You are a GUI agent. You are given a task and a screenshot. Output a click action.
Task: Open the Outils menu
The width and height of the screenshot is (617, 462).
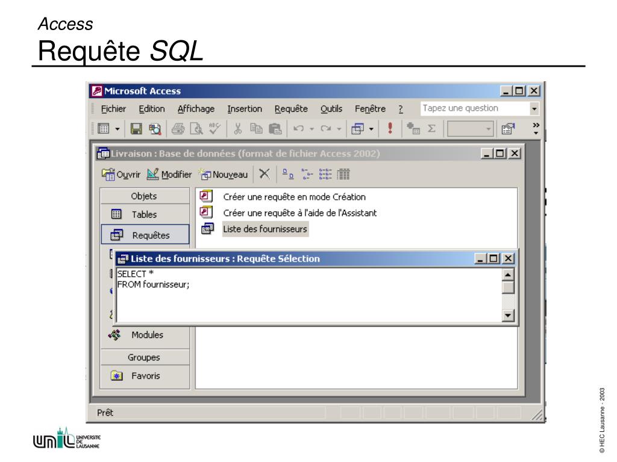pyautogui.click(x=331, y=109)
